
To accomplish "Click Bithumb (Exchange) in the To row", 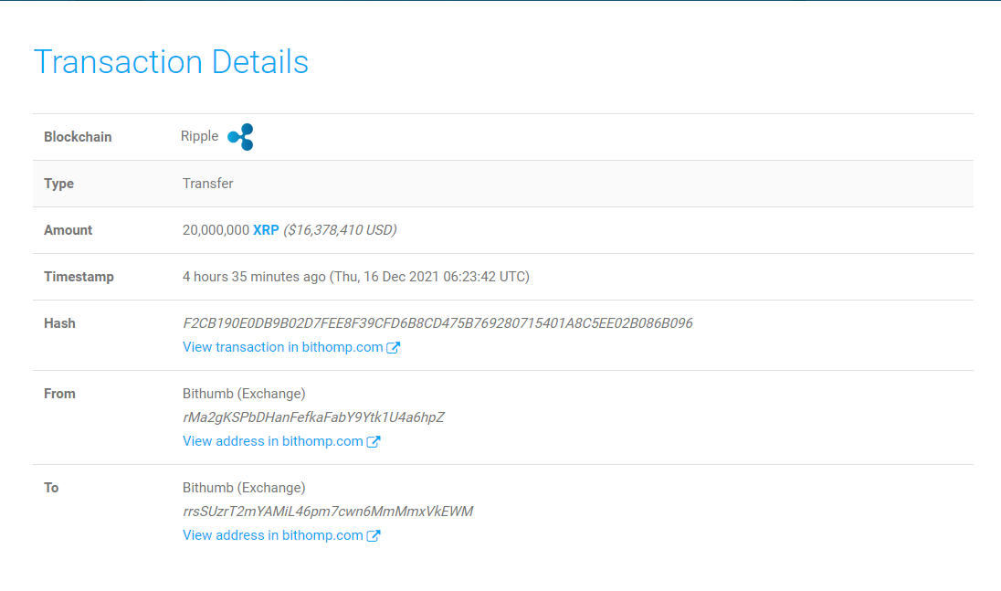I will pyautogui.click(x=244, y=488).
